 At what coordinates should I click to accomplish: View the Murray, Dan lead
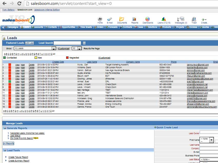[17, 65]
